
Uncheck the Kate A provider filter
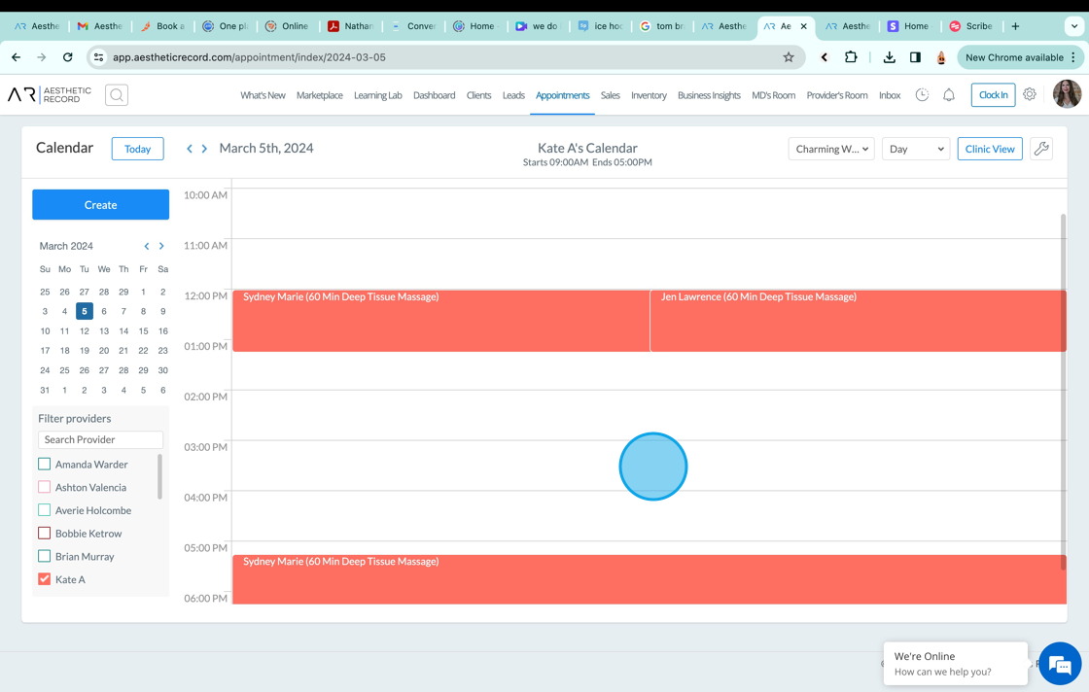(45, 579)
